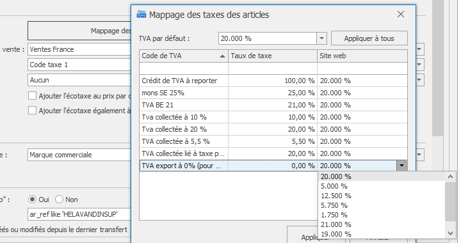This screenshot has width=461, height=243.
Task: Open the TVA par défaut dropdown arrow
Action: click(321, 38)
